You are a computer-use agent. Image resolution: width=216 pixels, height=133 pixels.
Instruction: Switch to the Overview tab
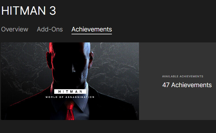tap(15, 29)
